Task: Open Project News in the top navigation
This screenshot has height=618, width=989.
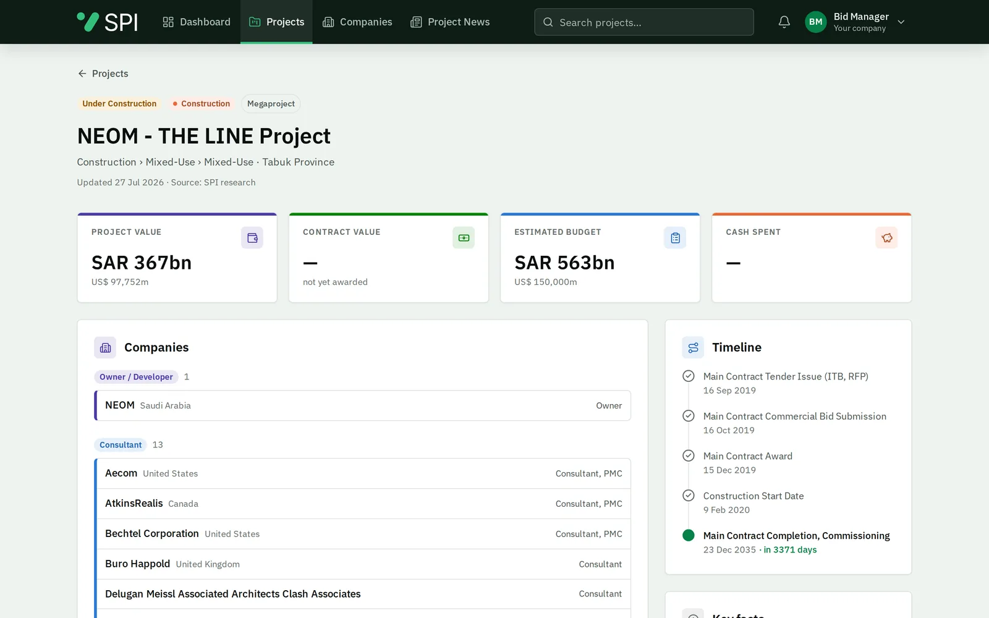Action: (x=450, y=22)
